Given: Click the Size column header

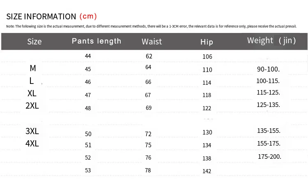Looking at the screenshot, I should point(34,42).
